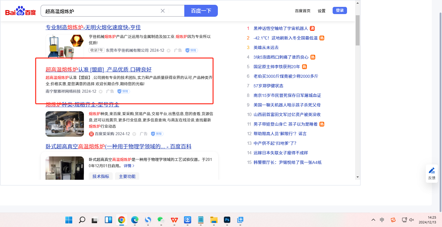Expand the system tray hidden icons chevron
This screenshot has width=442, height=227.
(373, 220)
